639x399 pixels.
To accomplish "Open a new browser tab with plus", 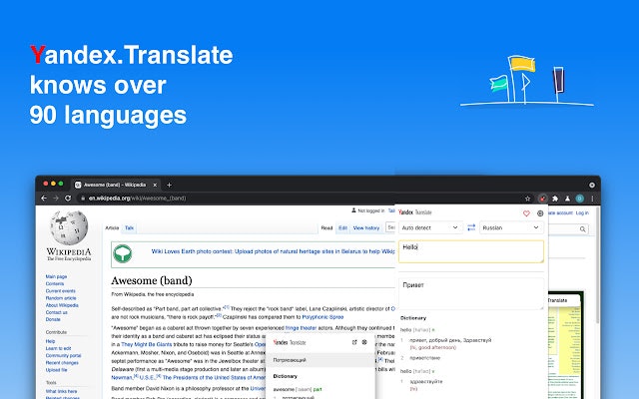I will 169,185.
